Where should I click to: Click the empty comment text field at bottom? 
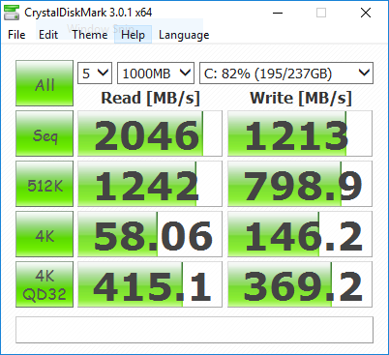pos(194,330)
